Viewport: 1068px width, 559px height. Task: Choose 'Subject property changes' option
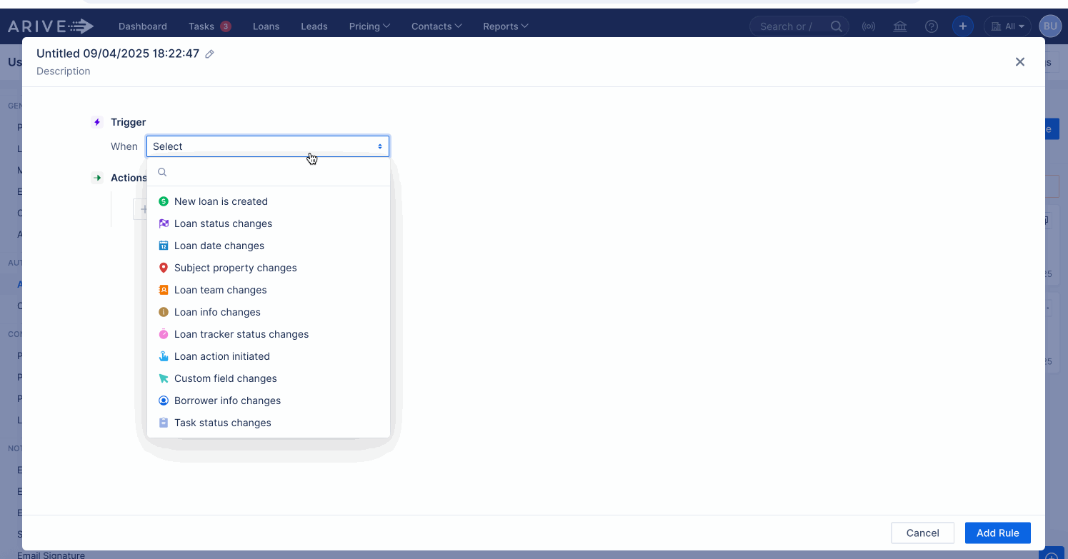click(269, 268)
